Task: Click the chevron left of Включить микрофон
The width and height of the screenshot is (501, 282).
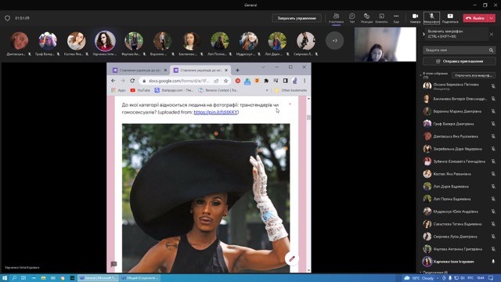Action: pos(424,34)
